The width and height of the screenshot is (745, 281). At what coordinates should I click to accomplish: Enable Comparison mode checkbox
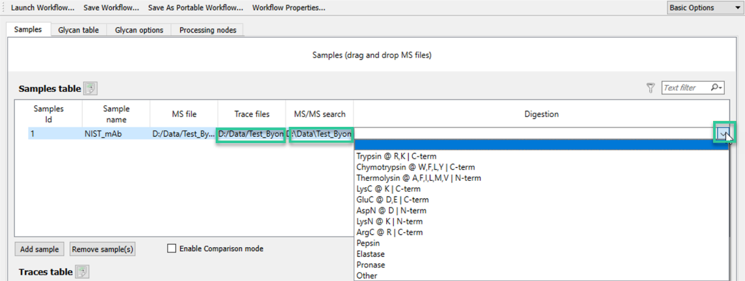tap(172, 248)
